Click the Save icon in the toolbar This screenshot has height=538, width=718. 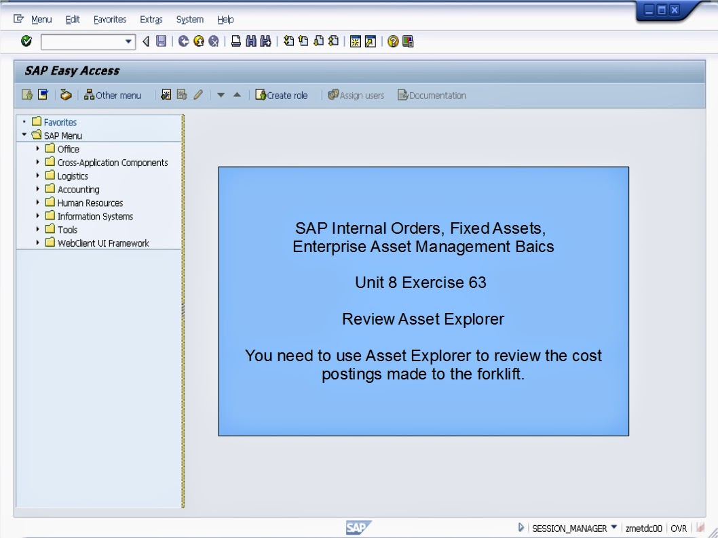click(x=160, y=41)
